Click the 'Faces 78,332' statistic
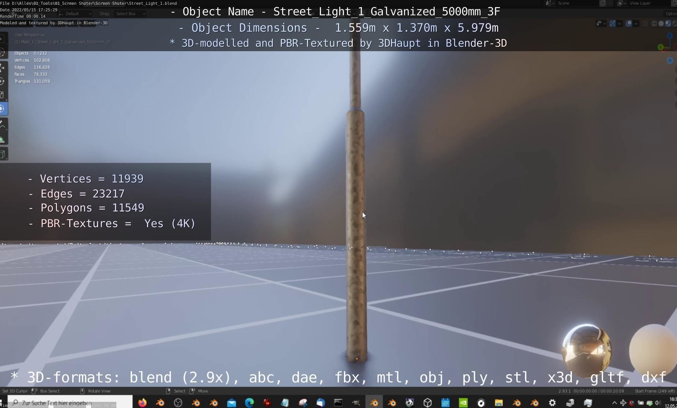This screenshot has width=677, height=408. [30, 74]
